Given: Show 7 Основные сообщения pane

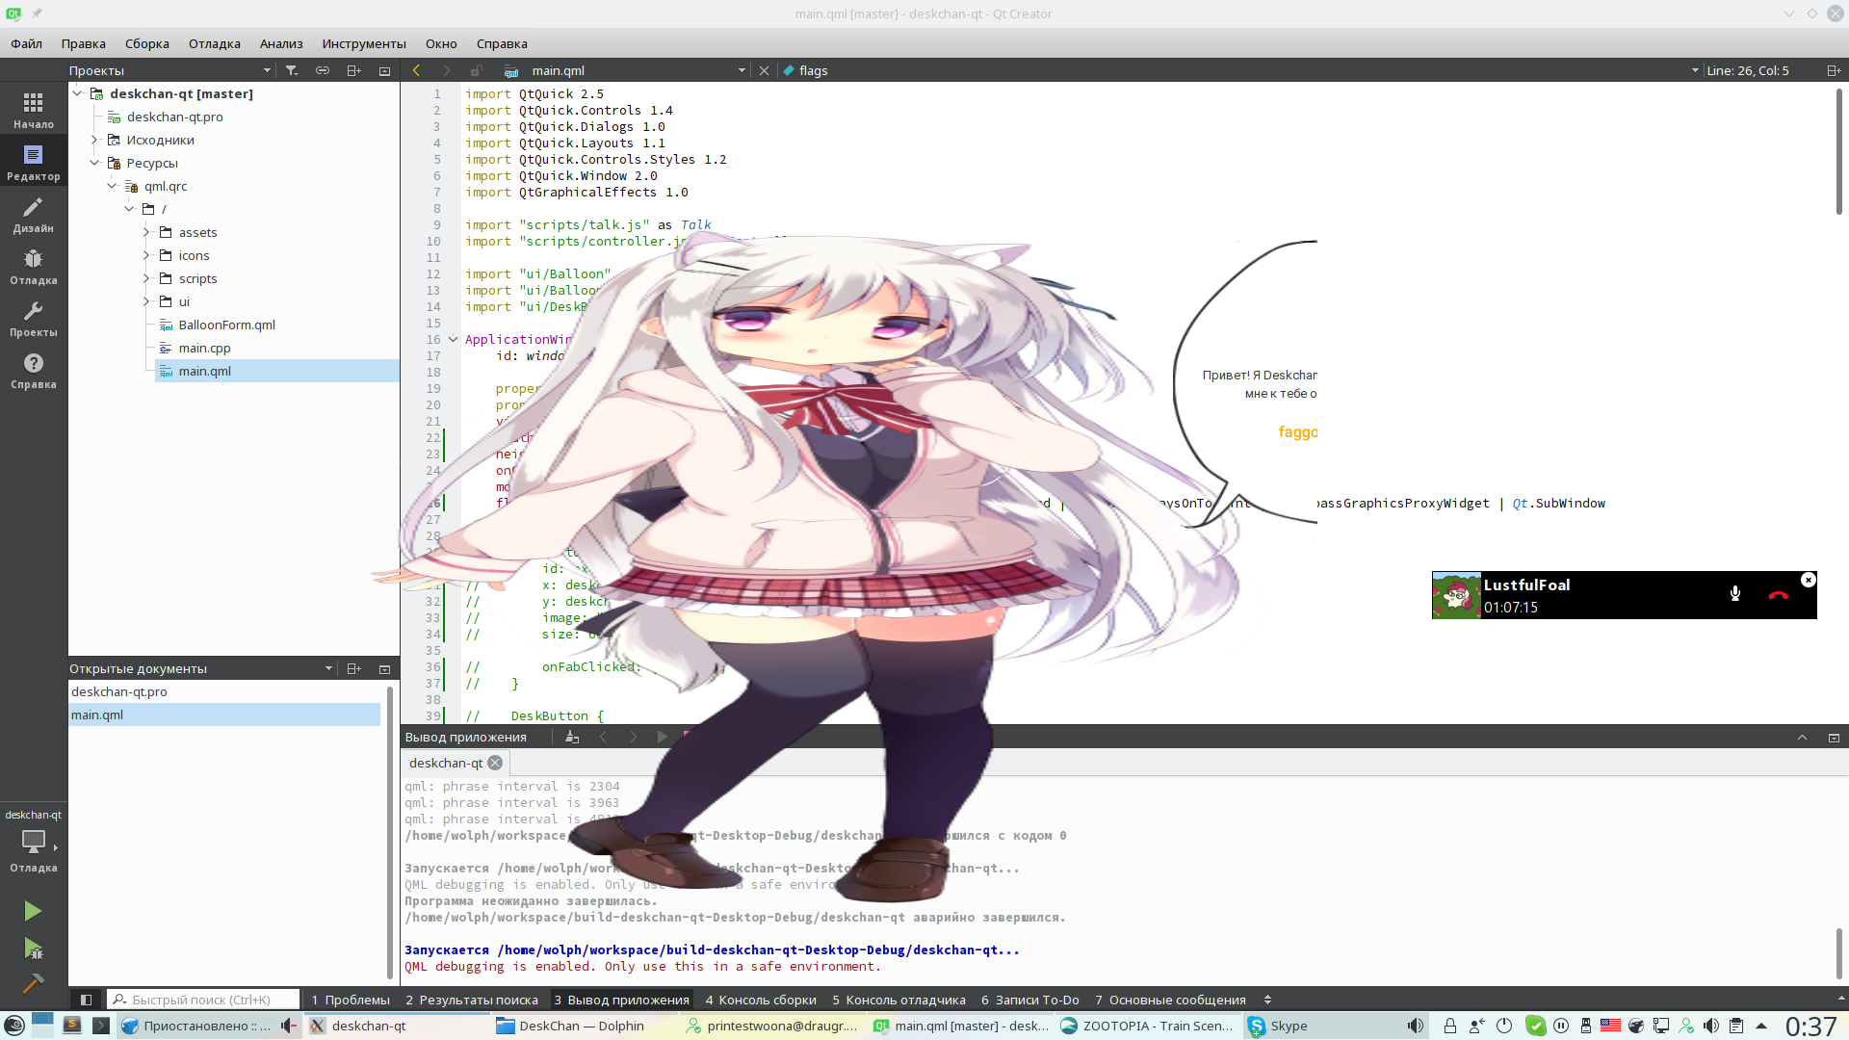Looking at the screenshot, I should click(x=1170, y=1000).
